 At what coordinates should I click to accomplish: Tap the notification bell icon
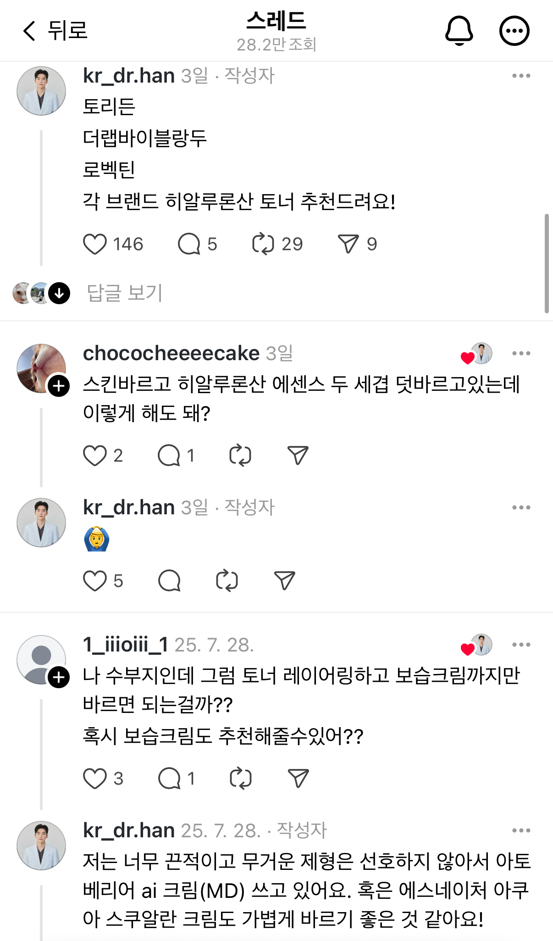tap(459, 31)
